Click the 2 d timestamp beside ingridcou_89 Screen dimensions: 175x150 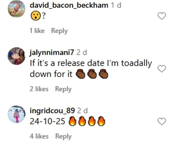click(x=82, y=111)
